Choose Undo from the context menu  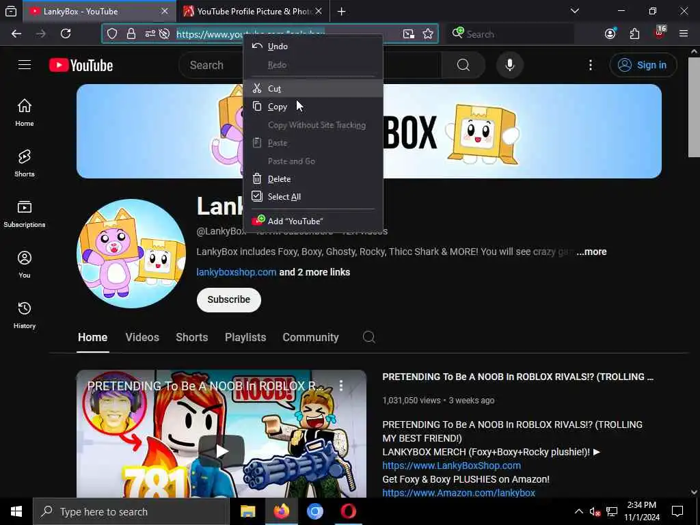coord(313,46)
